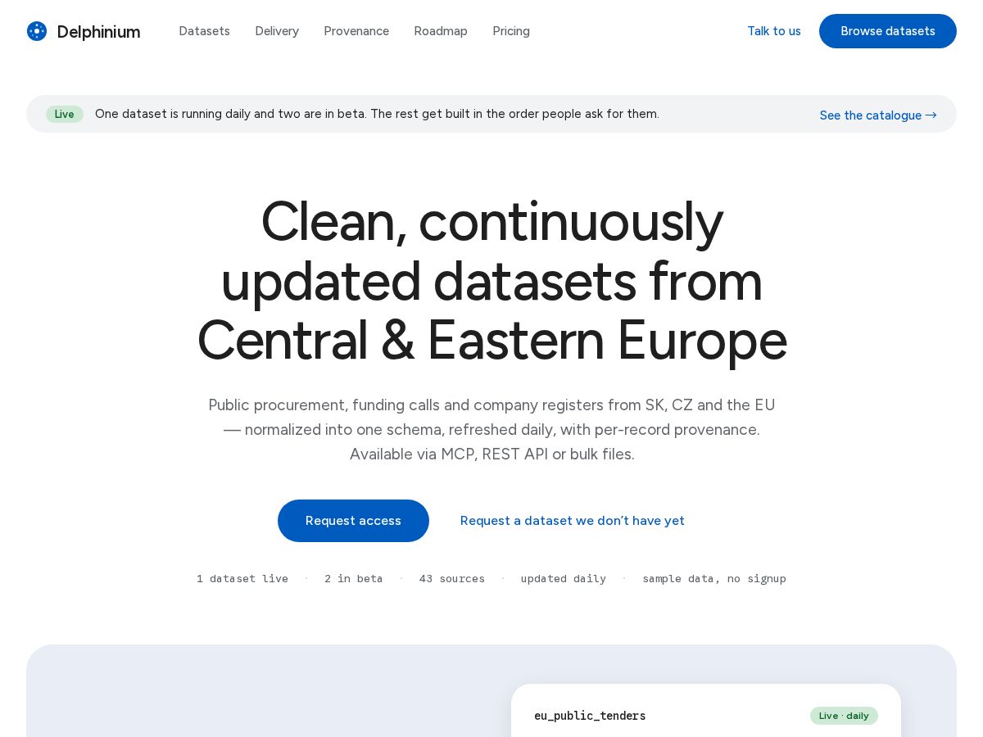983x737 pixels.
Task: Open the Roadmap nav item
Action: [441, 31]
